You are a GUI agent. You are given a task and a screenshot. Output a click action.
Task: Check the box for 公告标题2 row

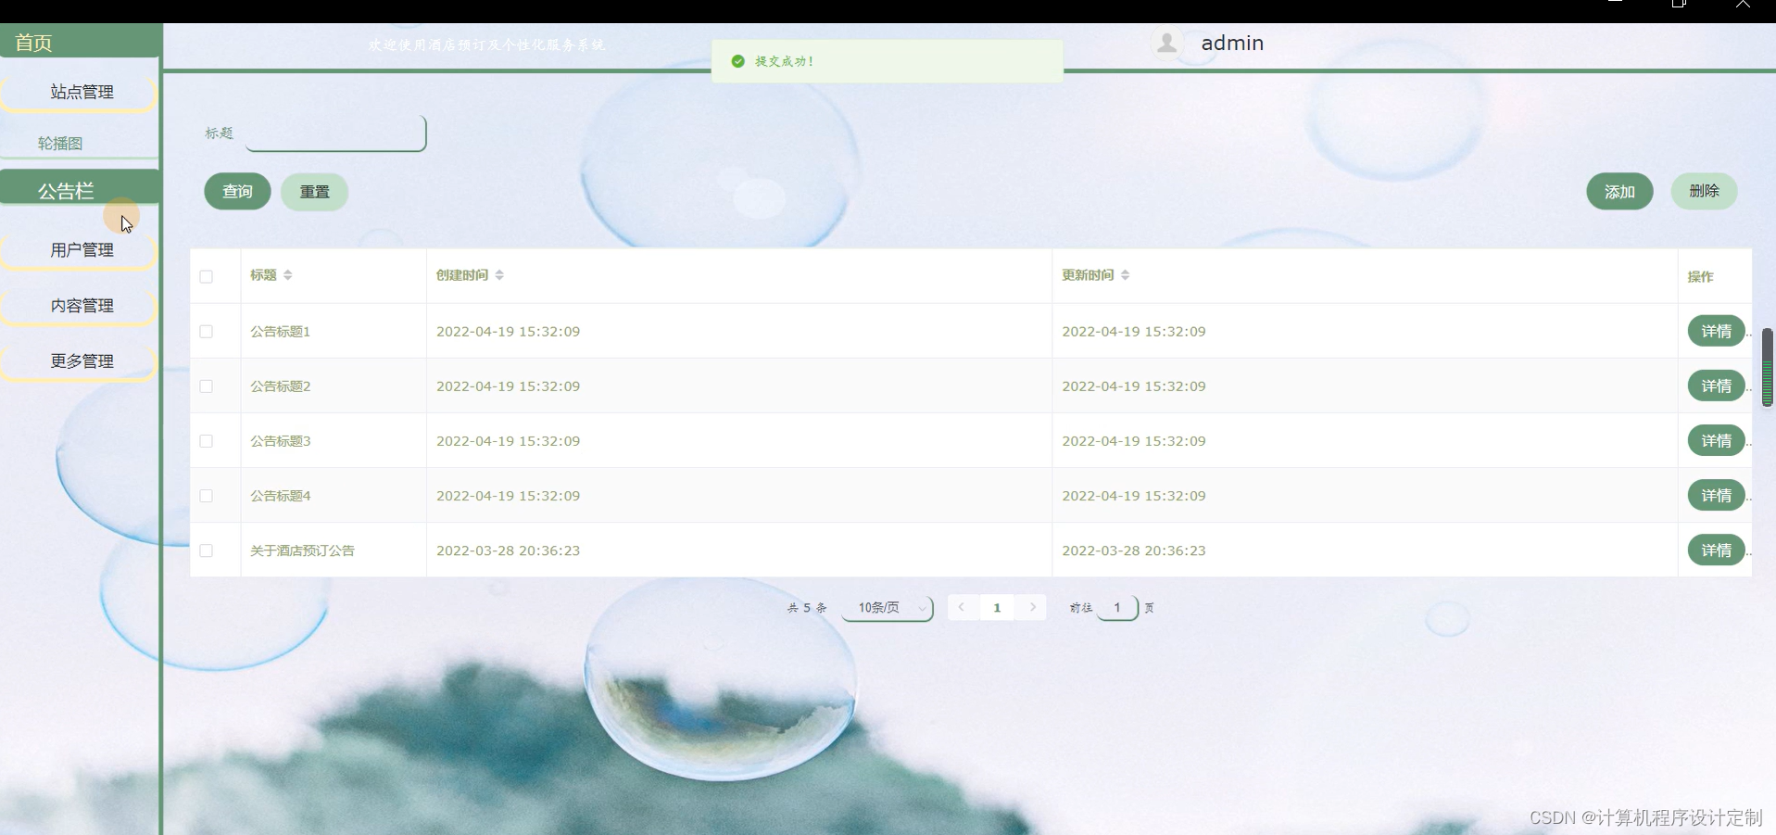207,386
